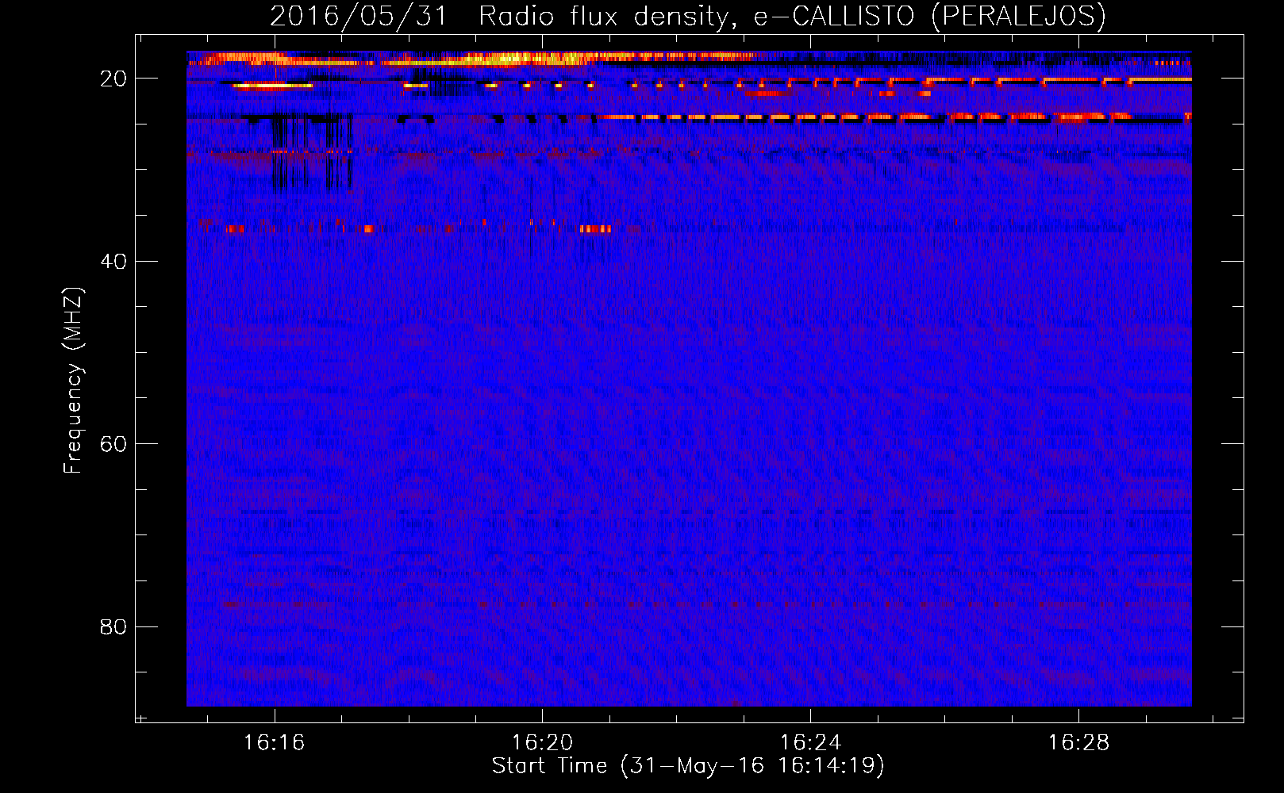Screen dimensions: 1284x793
Task: Click the 40 frequency axis label
Action: pyautogui.click(x=113, y=262)
